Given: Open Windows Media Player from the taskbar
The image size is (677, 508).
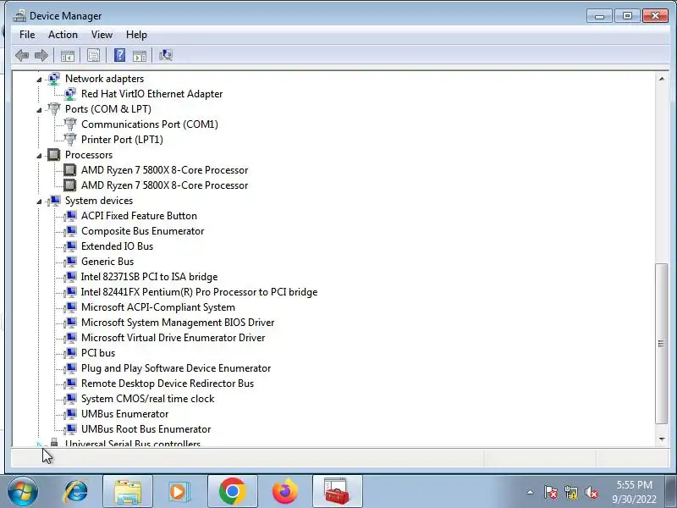Looking at the screenshot, I should coord(179,492).
